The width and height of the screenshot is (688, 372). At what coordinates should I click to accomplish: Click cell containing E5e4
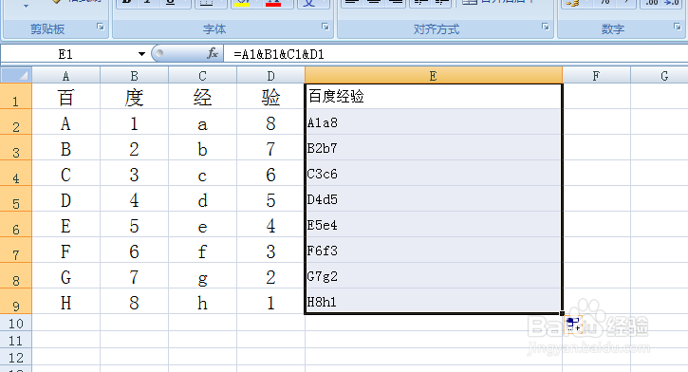point(434,225)
